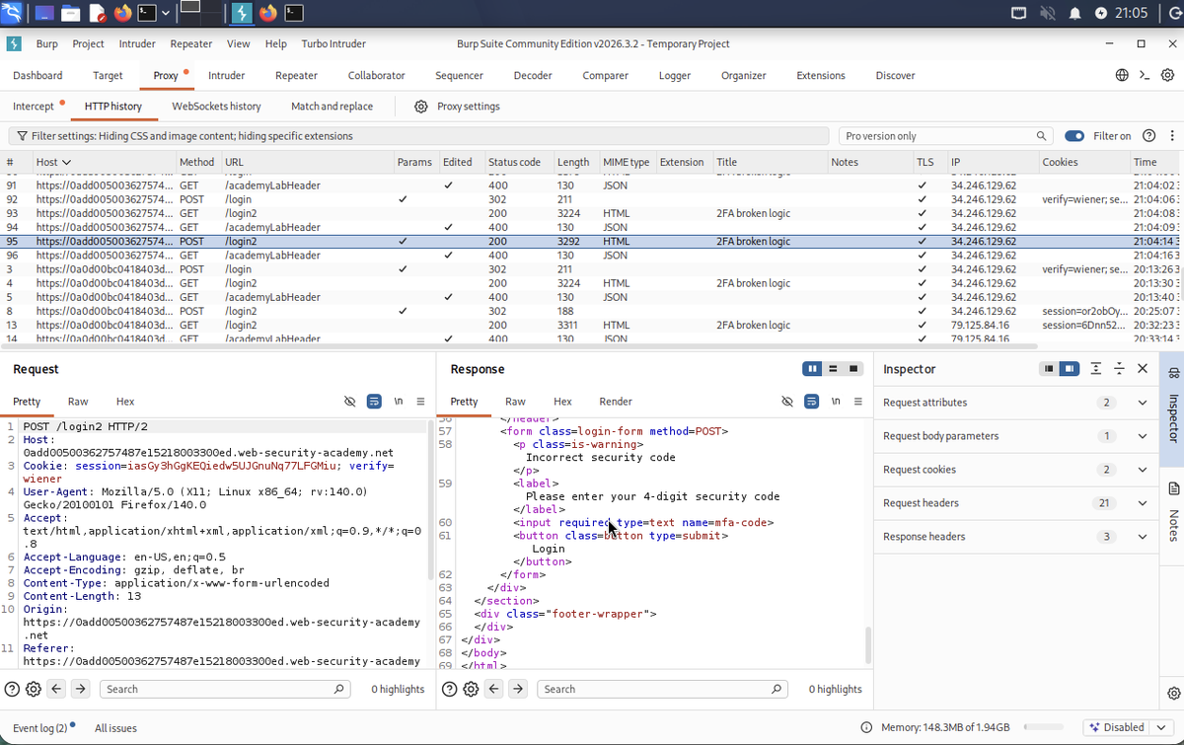Click the Response pane vertical scrollbar

867,644
